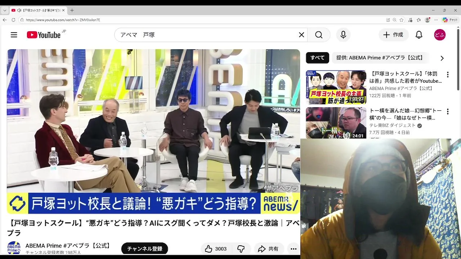Focus the address bar URL
The width and height of the screenshot is (461, 259).
pos(63,20)
